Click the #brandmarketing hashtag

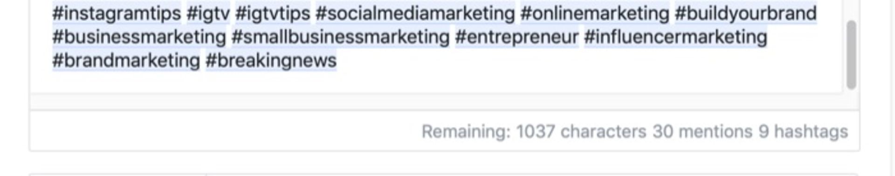tap(126, 61)
